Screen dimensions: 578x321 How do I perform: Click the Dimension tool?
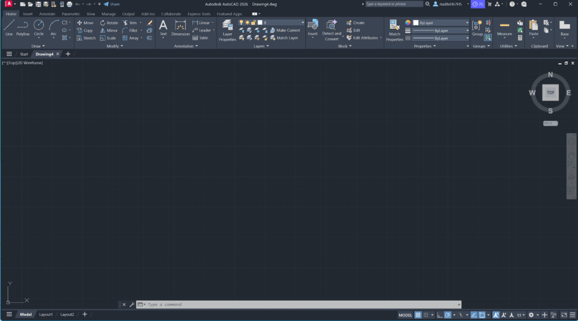coord(180,28)
